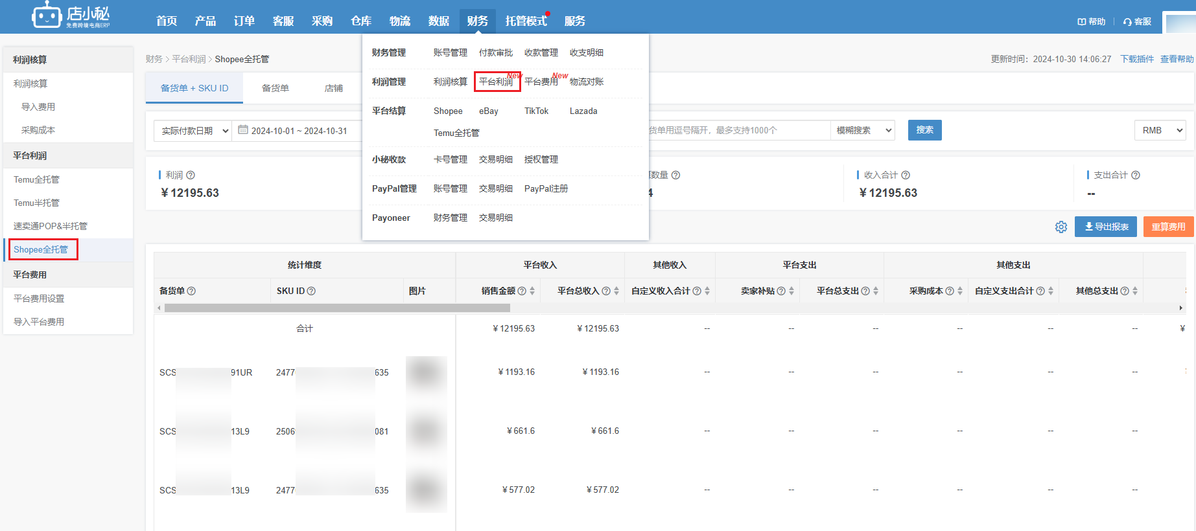
Task: Open 订单 in the top navigation
Action: click(x=244, y=21)
